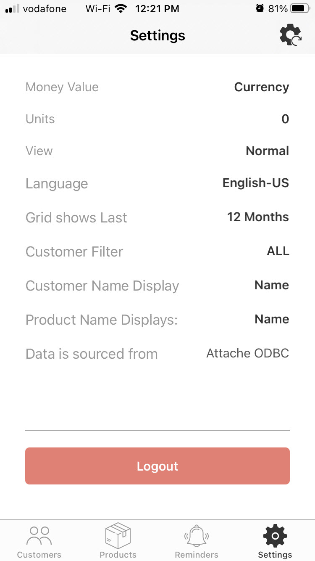
Task: Tap the alarm clock status icon
Action: (260, 8)
